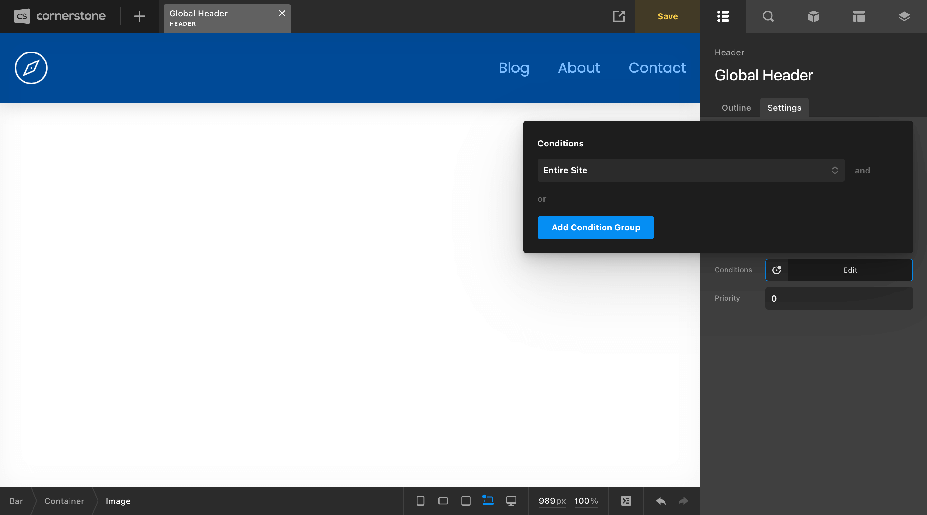Select the Layers stack icon
The width and height of the screenshot is (927, 515).
pyautogui.click(x=904, y=16)
